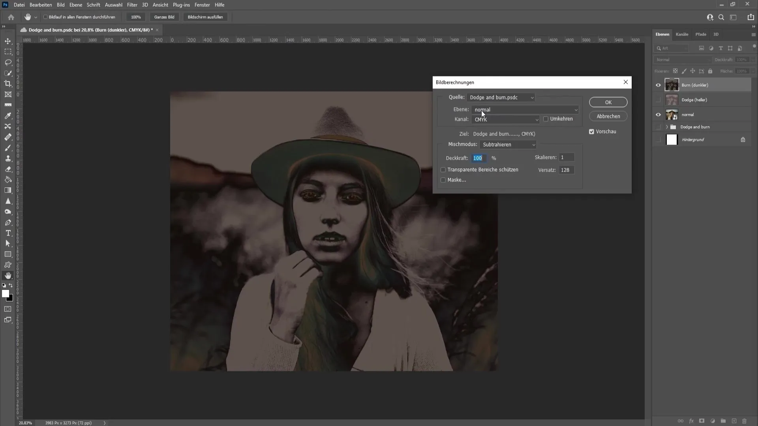Select the Paint Bucket tool
758x426 pixels.
pyautogui.click(x=8, y=179)
